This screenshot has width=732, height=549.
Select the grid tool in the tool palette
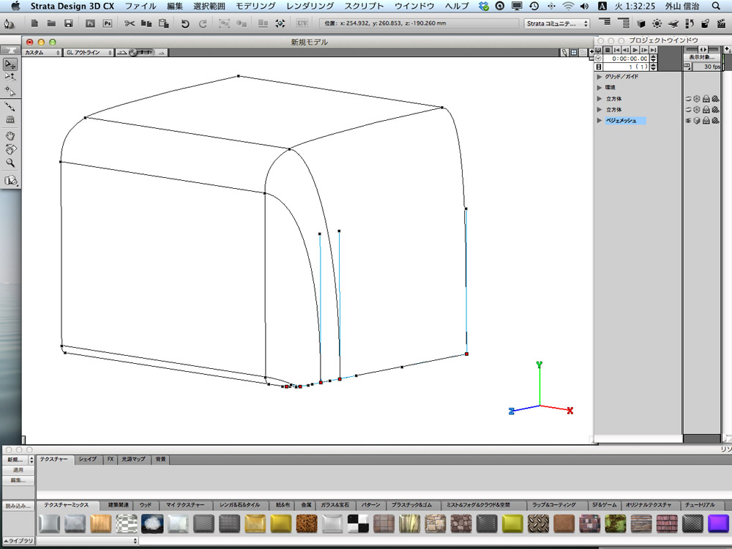click(x=10, y=119)
